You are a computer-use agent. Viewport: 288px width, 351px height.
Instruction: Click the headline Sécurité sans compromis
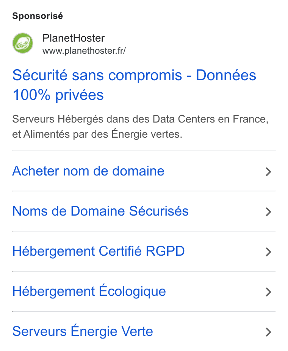(x=97, y=75)
